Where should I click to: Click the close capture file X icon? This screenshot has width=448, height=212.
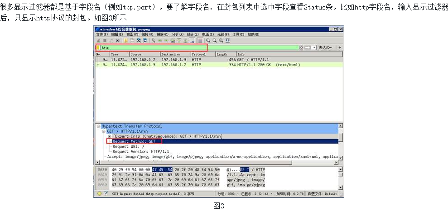[139, 41]
